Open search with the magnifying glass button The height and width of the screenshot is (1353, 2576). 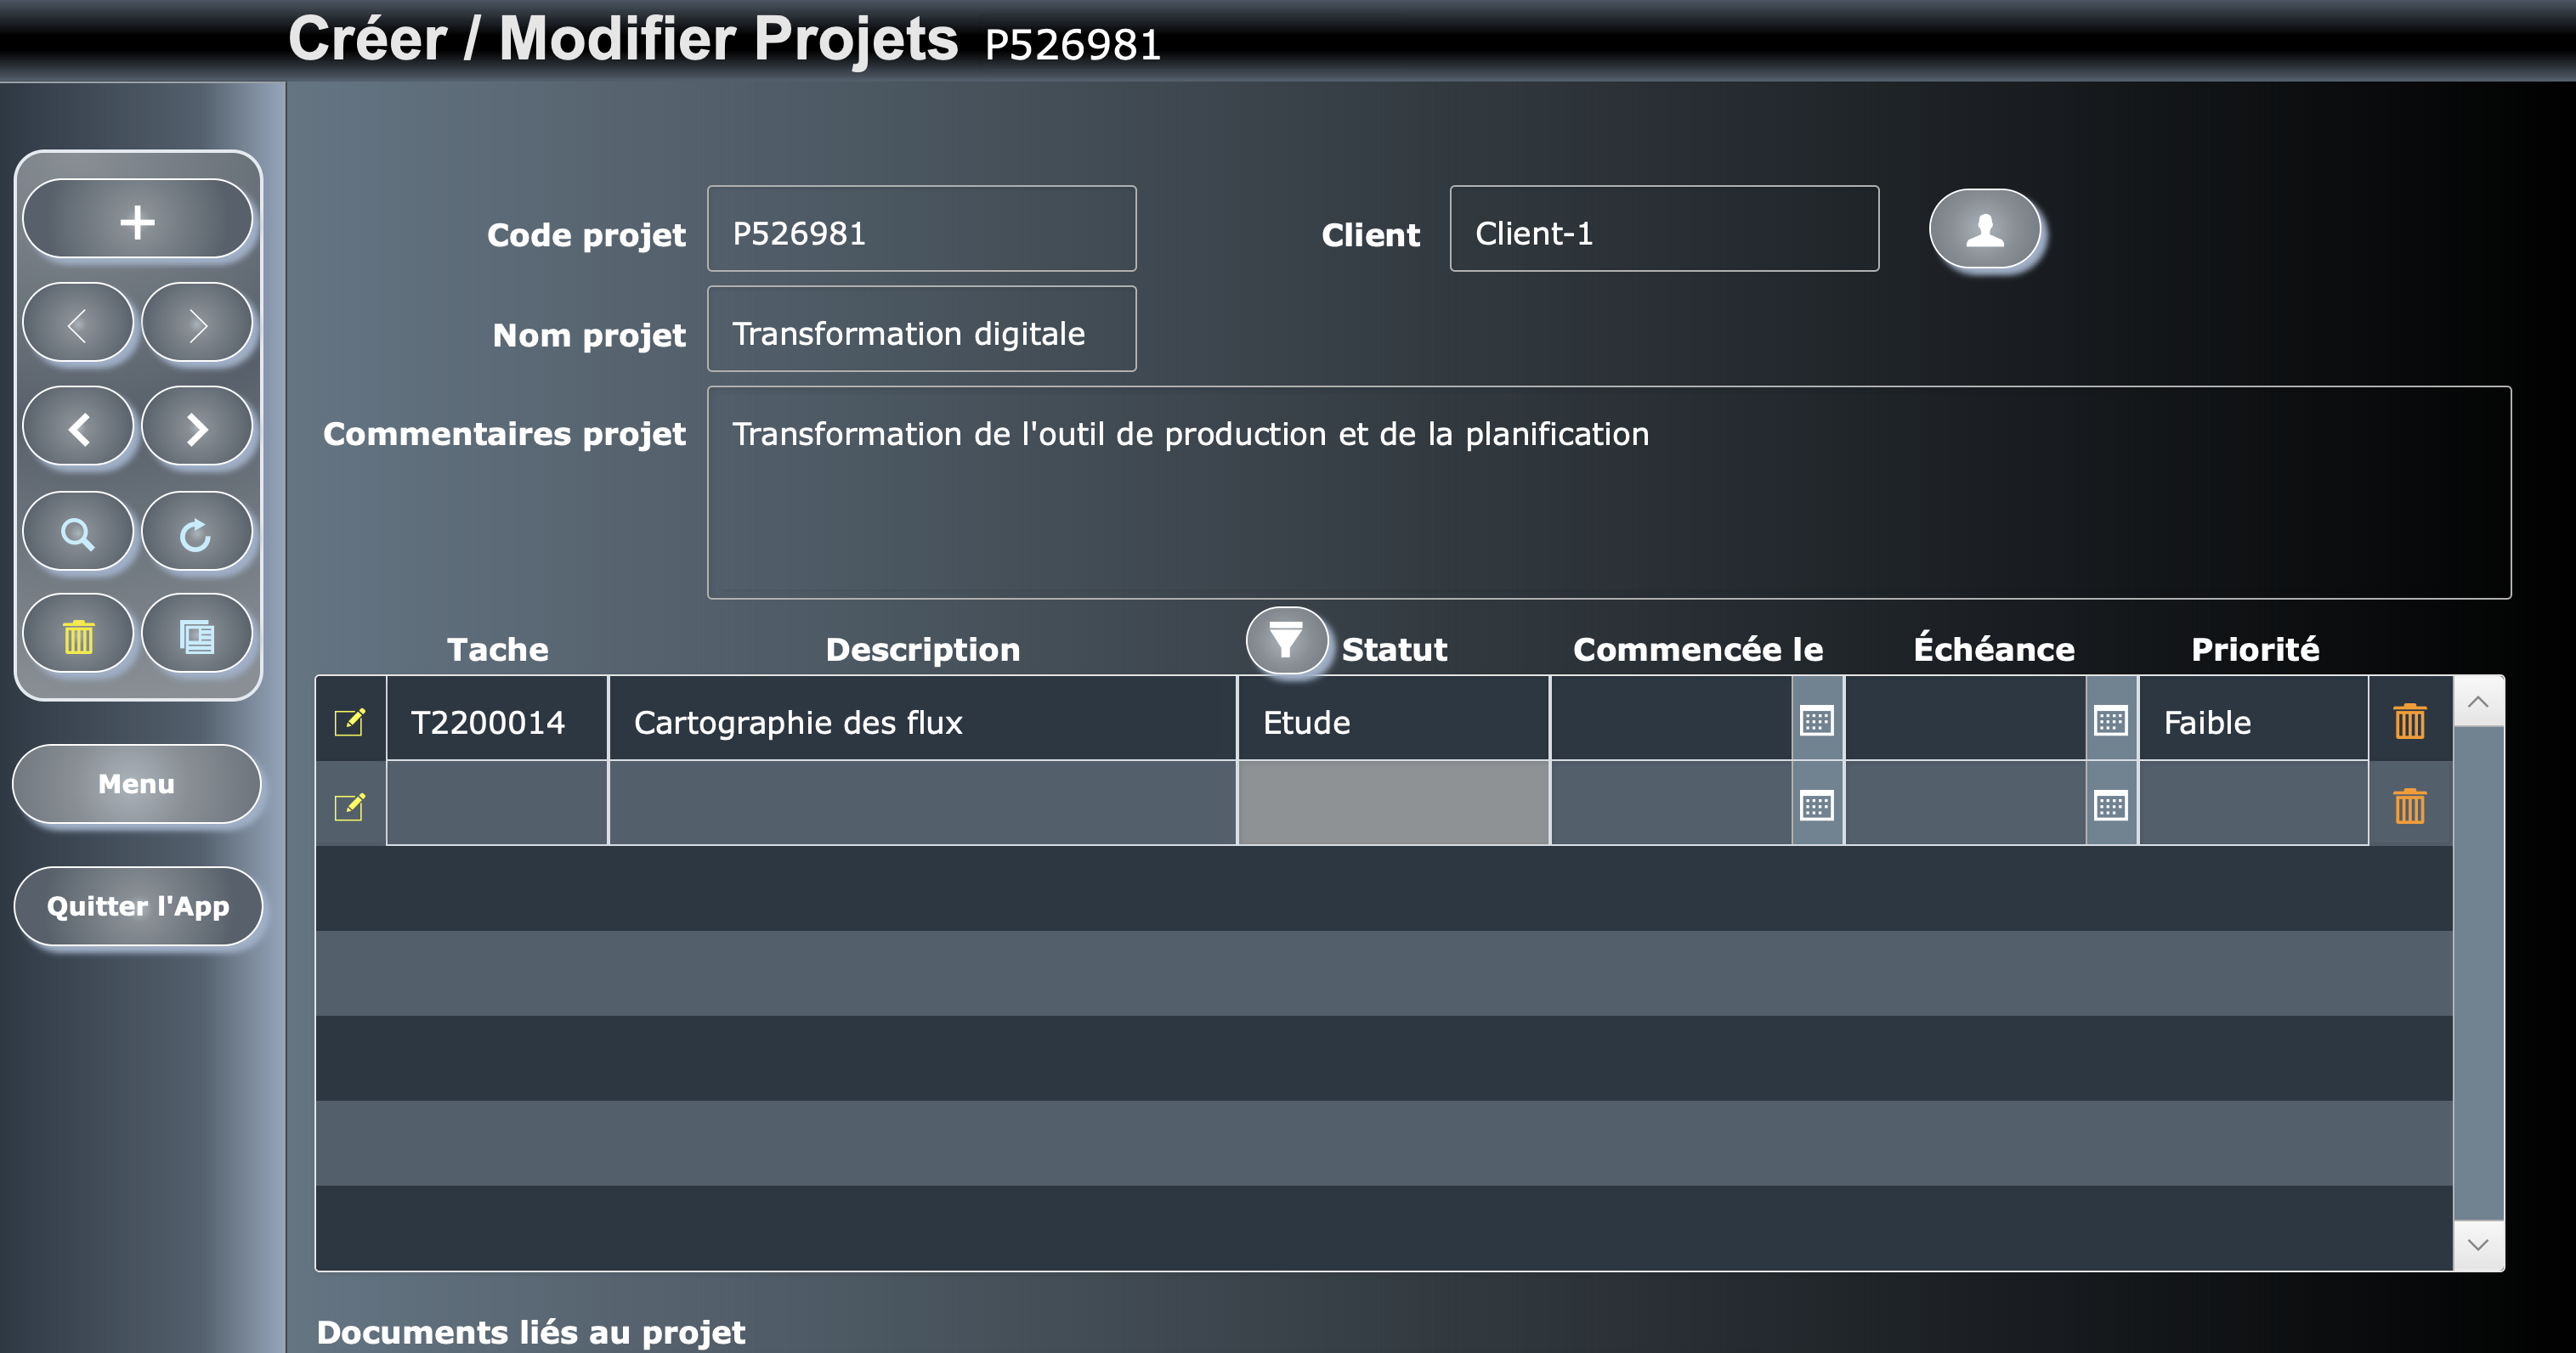click(78, 533)
